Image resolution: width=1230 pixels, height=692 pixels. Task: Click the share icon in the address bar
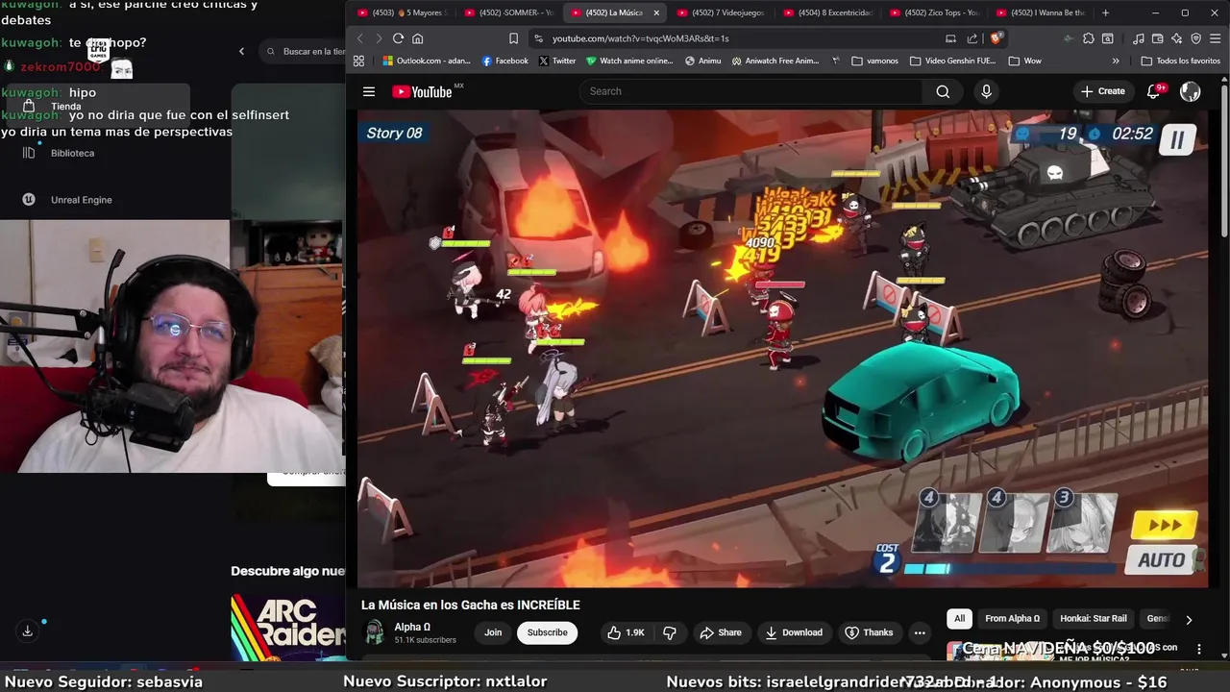point(972,38)
